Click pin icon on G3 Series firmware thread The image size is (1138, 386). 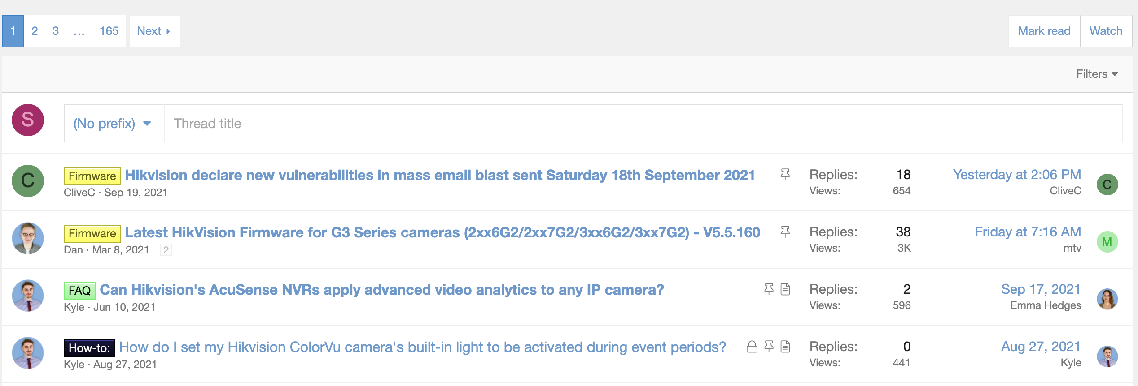[785, 232]
